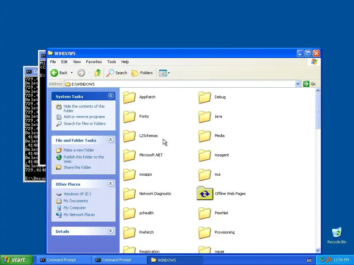Click the WINDOWS title bar folder icon
The image size is (354, 265).
[50, 53]
